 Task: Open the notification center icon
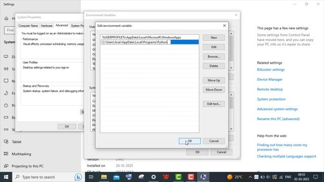[315, 177]
